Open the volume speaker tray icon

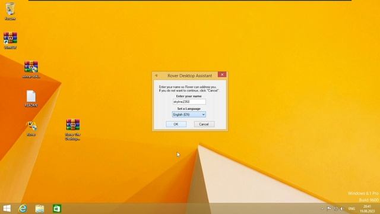342,209
